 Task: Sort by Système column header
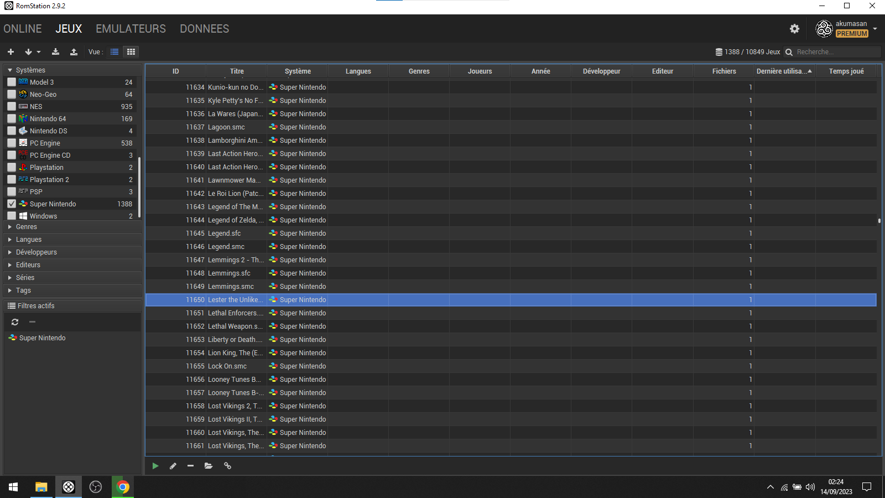298,71
